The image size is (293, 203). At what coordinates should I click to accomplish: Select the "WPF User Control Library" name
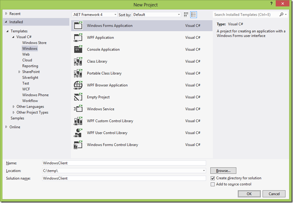click(107, 133)
